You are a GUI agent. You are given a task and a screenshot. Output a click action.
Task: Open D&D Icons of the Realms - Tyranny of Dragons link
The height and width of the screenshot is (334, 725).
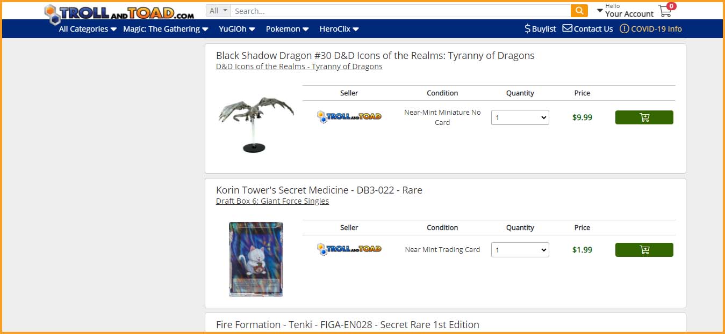coord(299,66)
